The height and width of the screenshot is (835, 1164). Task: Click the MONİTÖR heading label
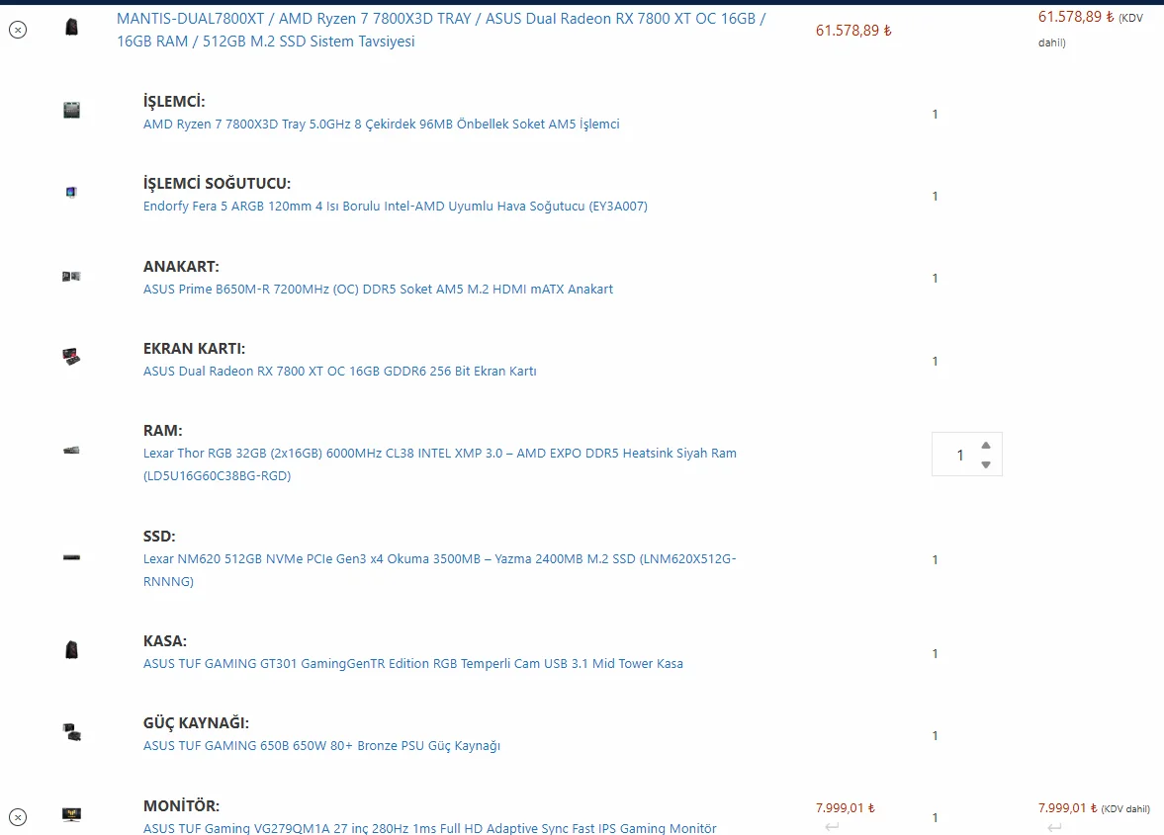(x=181, y=805)
